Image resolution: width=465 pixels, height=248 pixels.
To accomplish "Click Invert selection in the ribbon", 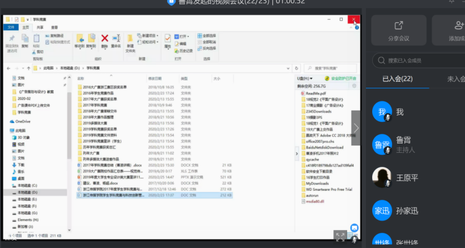I will click(207, 48).
